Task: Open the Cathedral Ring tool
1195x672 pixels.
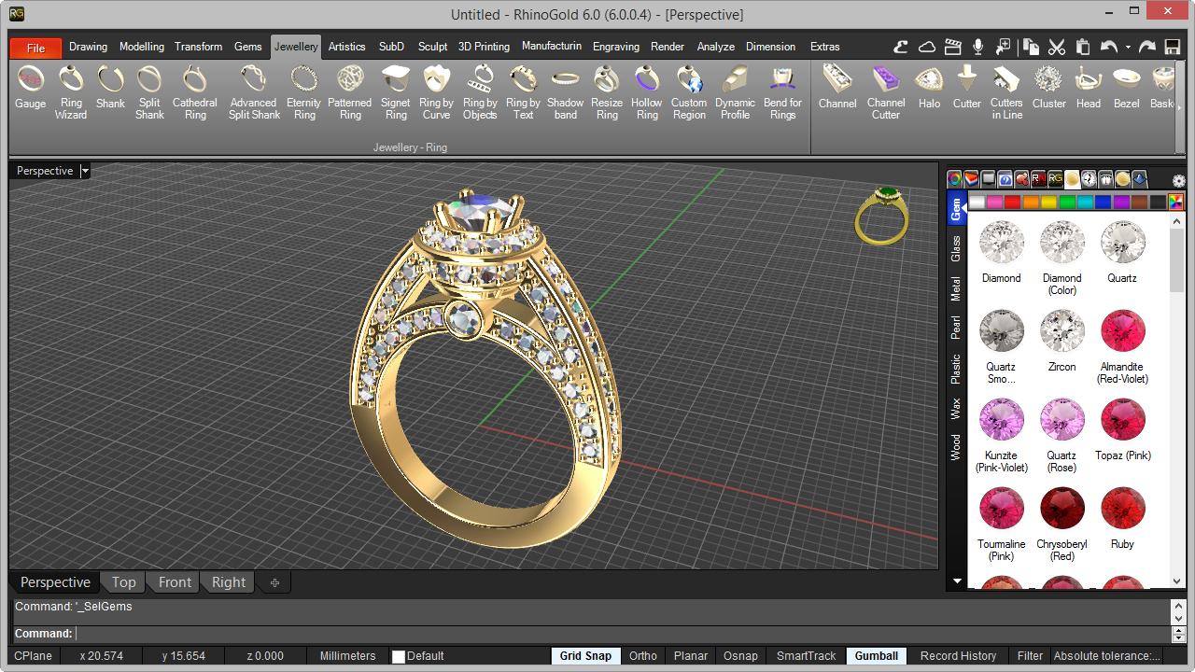Action: [194, 91]
